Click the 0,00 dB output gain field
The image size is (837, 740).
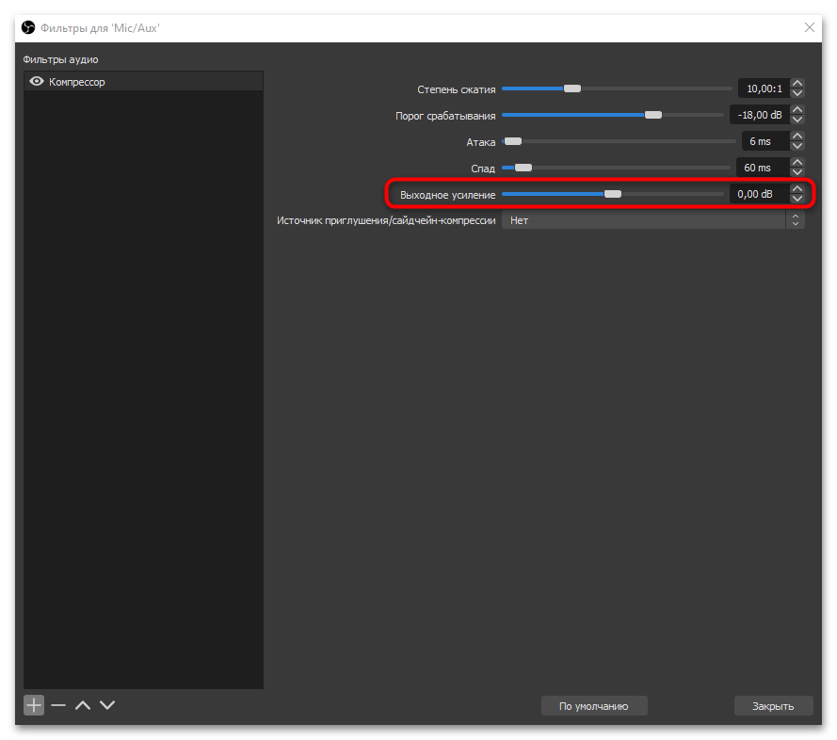(x=760, y=194)
